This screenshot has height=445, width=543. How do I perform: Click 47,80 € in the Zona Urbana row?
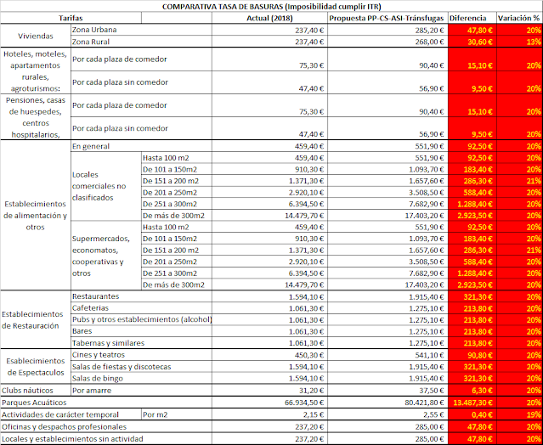tap(472, 30)
